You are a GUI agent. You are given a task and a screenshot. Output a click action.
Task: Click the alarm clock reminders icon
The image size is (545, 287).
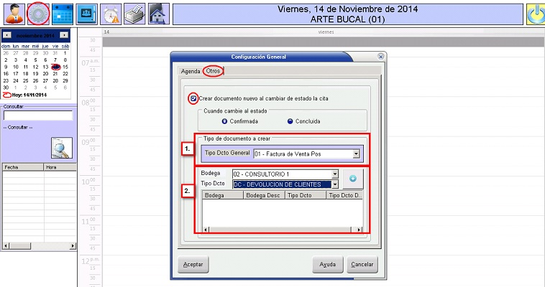tap(111, 13)
